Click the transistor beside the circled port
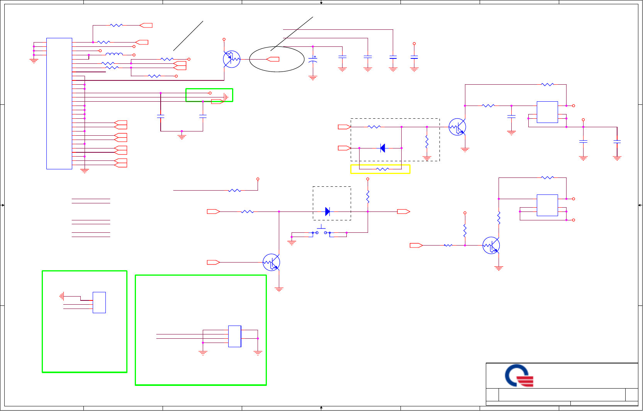 click(232, 59)
